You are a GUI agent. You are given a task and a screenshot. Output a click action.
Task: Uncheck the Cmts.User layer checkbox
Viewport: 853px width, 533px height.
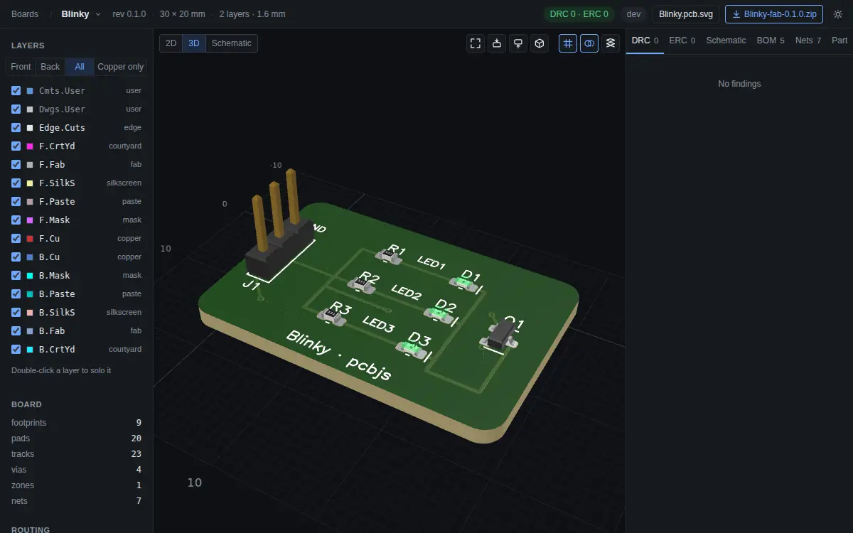(16, 90)
